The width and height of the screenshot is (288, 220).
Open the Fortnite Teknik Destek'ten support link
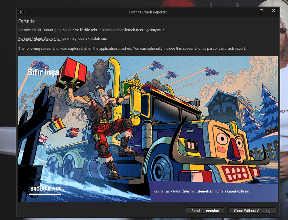coord(40,38)
